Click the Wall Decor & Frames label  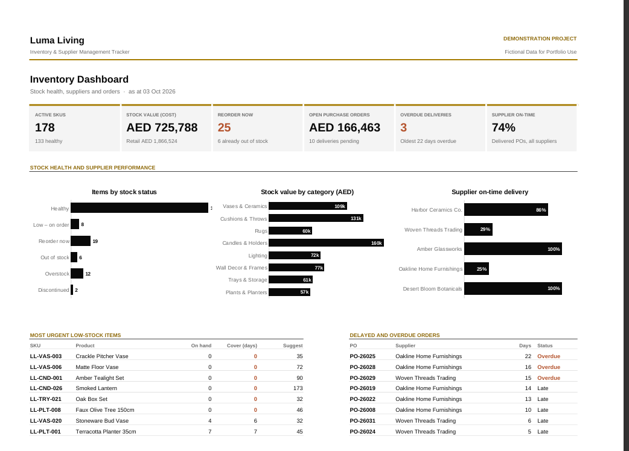tap(241, 268)
